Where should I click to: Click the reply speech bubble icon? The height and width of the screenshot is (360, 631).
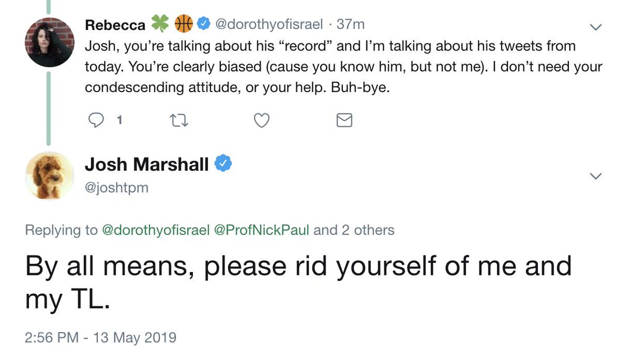96,120
